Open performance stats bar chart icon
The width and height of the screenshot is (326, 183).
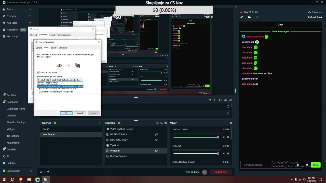[x=41, y=172]
